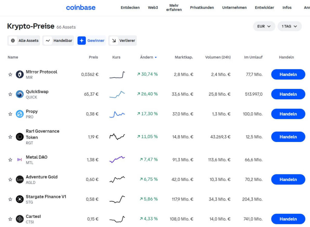
Task: Click the Metal DAO coin icon
Action: pyautogui.click(x=20, y=160)
